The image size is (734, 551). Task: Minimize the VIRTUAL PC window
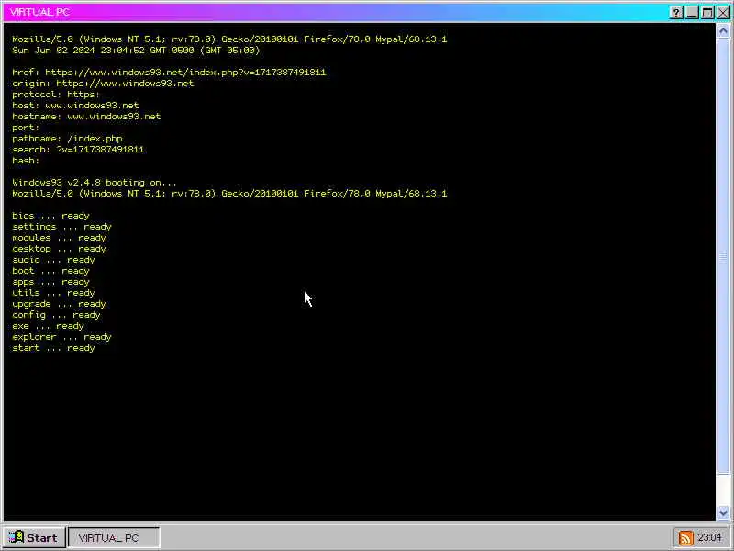[692, 13]
